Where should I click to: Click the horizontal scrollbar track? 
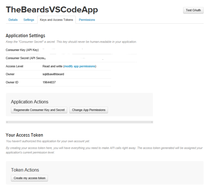click(79, 122)
